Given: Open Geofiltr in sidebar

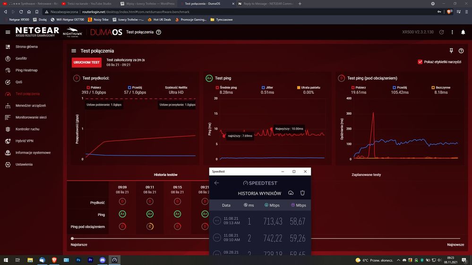Looking at the screenshot, I should tap(21, 58).
